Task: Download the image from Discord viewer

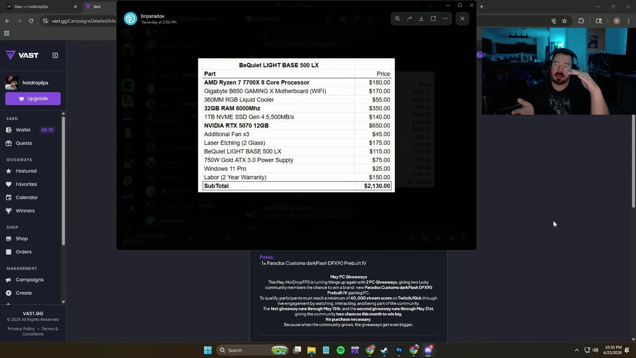Action: pyautogui.click(x=421, y=18)
